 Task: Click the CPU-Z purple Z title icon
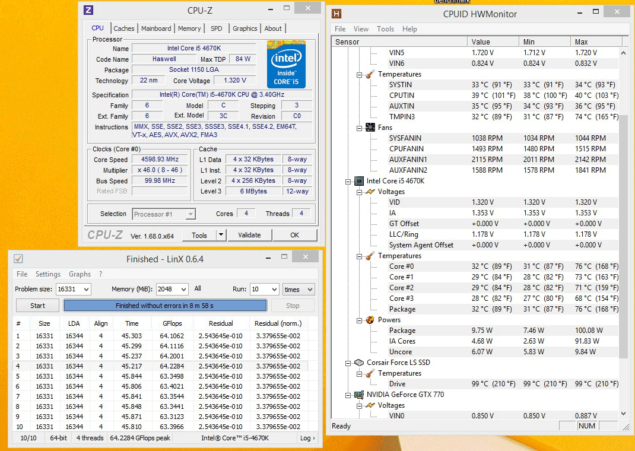tap(88, 9)
